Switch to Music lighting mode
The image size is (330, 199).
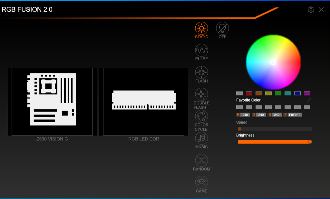click(x=201, y=138)
